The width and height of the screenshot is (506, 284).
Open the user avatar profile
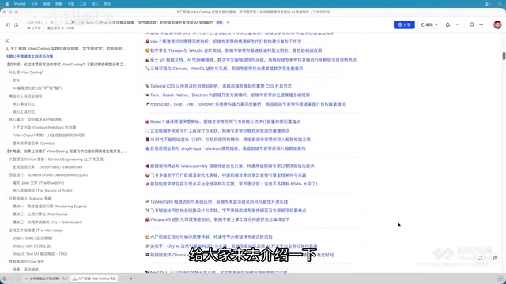497,24
